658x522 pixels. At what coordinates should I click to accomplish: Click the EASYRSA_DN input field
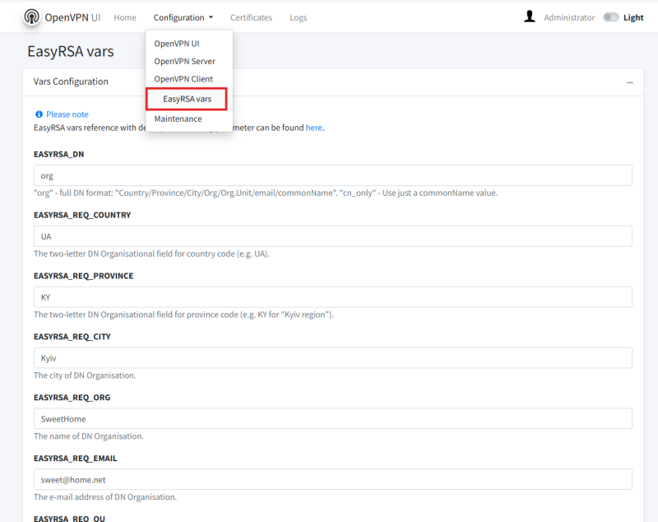point(333,175)
